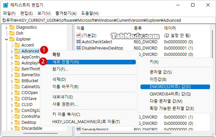This screenshot has height=137, width=216.
Task: Click the values pane horizontal scrollbar
Action: click(126, 133)
